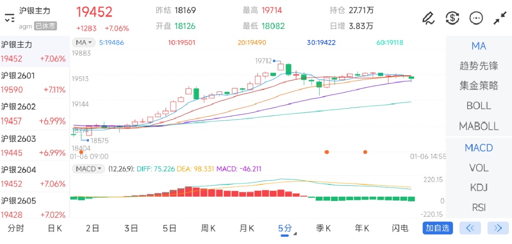Select 沪银2604 contract row
Screen dimensions: 512x244
point(35,176)
